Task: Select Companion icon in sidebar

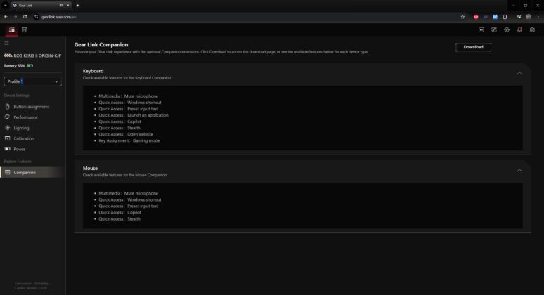Action: coord(7,172)
